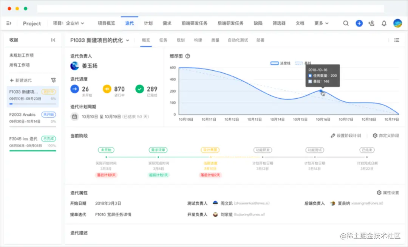Open the 构建 sub-tab
The width and height of the screenshot is (408, 247).
198,40
